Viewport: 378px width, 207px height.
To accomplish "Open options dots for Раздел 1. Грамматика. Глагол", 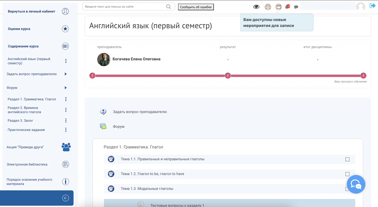I will coord(66,99).
